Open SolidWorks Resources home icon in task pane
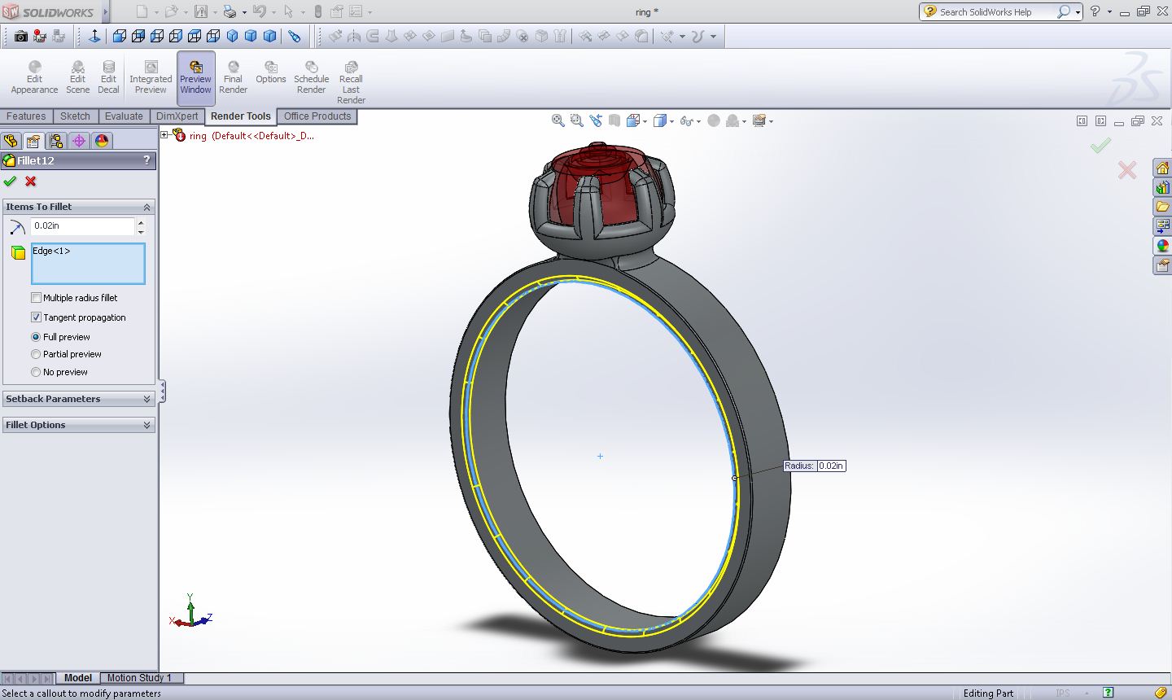The width and height of the screenshot is (1172, 700). pyautogui.click(x=1162, y=168)
